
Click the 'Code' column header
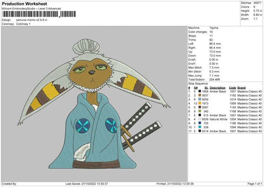232,88
